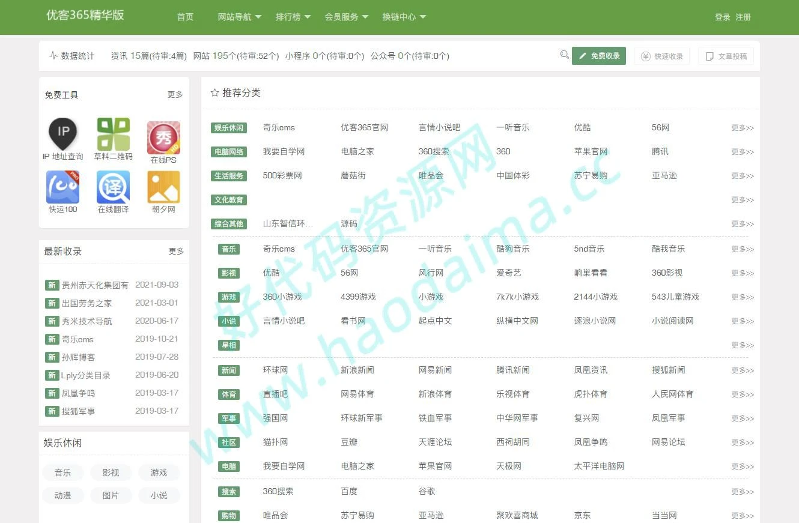The width and height of the screenshot is (799, 523).
Task: Click the 快运100 tool icon
Action: tap(63, 187)
